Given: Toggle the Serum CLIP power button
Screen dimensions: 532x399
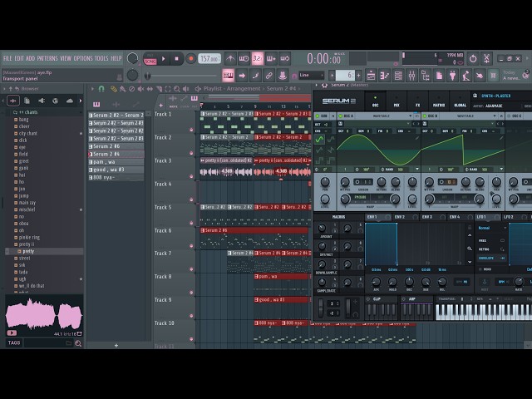Looking at the screenshot, I should 368,299.
